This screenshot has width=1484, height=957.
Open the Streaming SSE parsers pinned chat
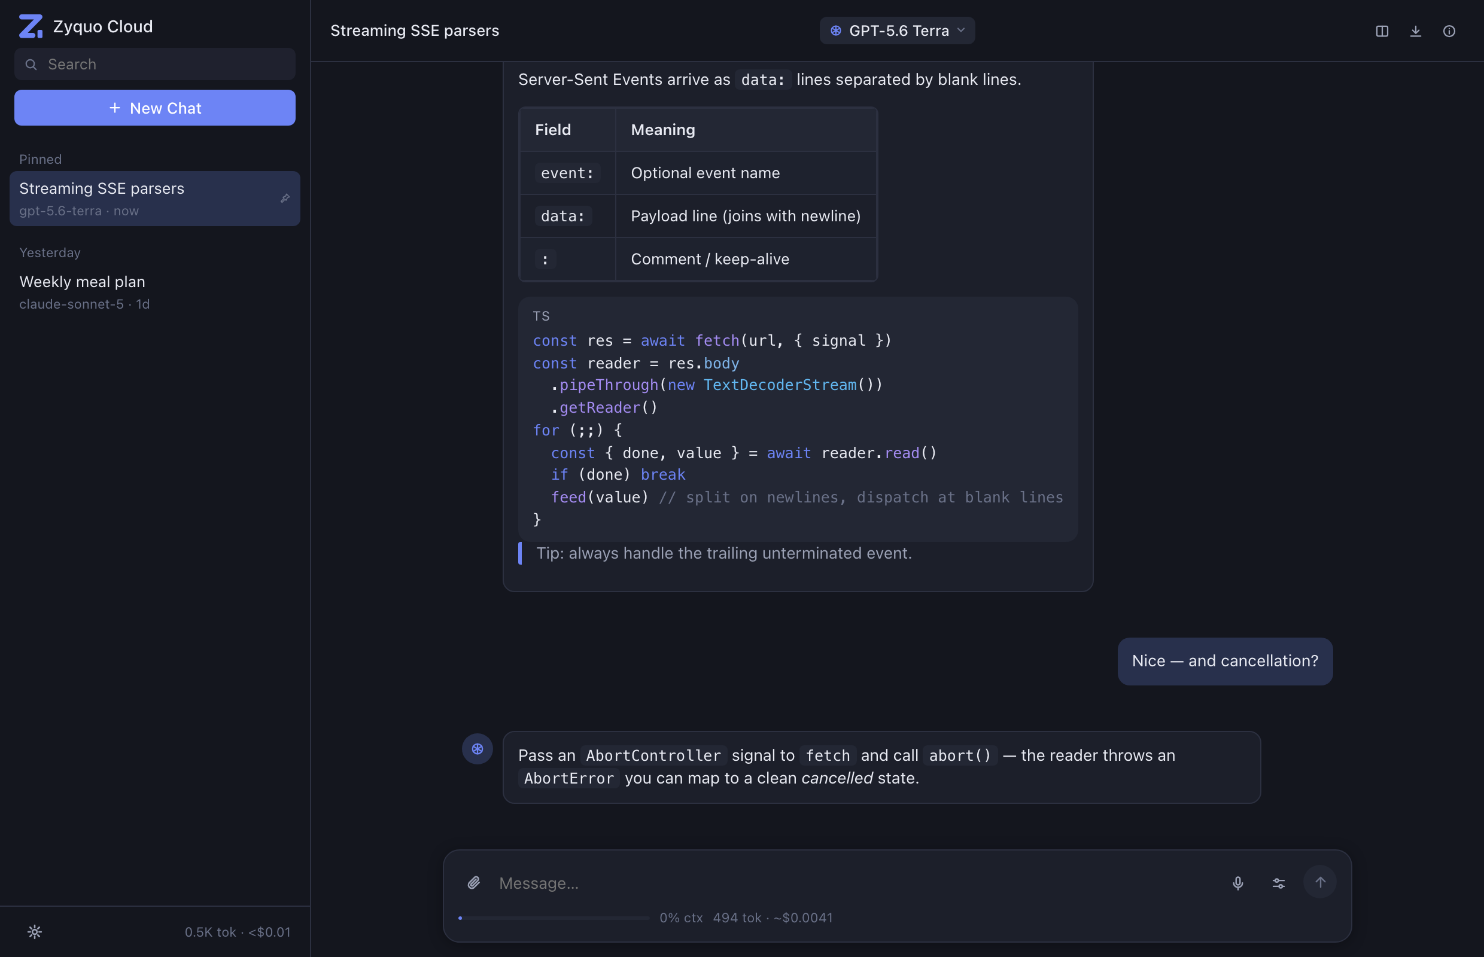point(155,198)
